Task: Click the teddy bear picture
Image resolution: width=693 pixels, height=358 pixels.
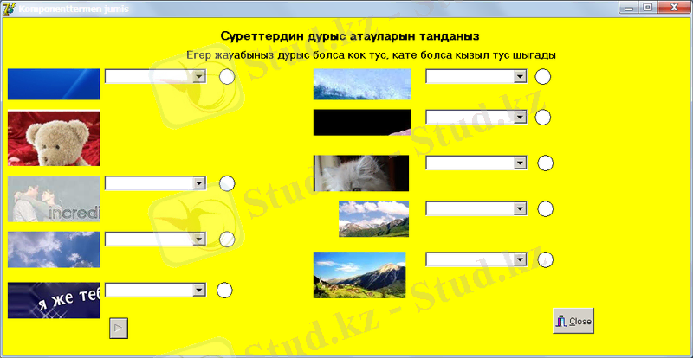Action: click(54, 138)
